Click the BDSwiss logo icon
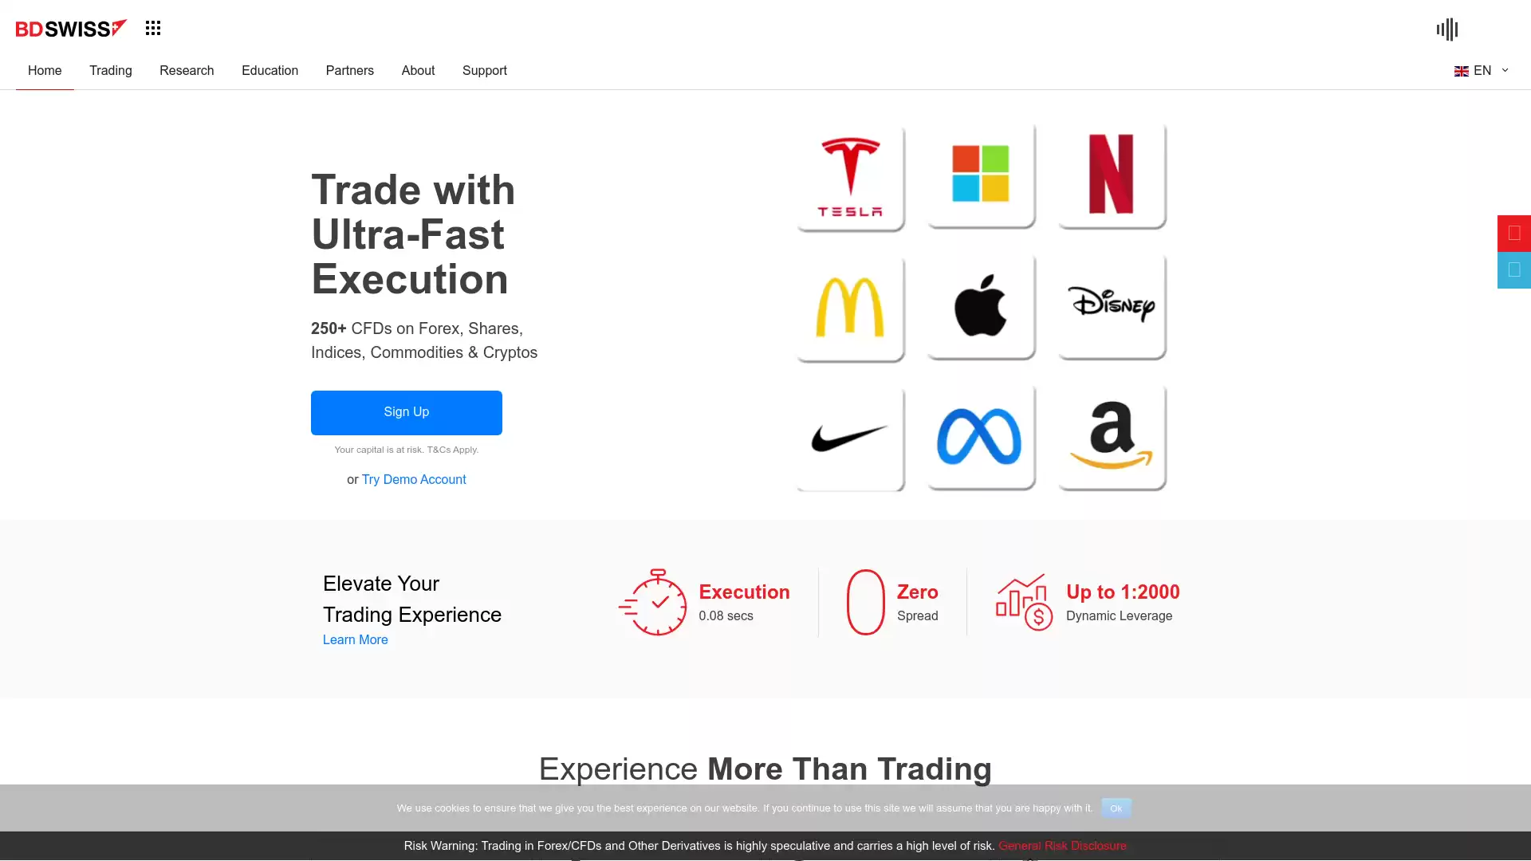The width and height of the screenshot is (1531, 861). [72, 27]
